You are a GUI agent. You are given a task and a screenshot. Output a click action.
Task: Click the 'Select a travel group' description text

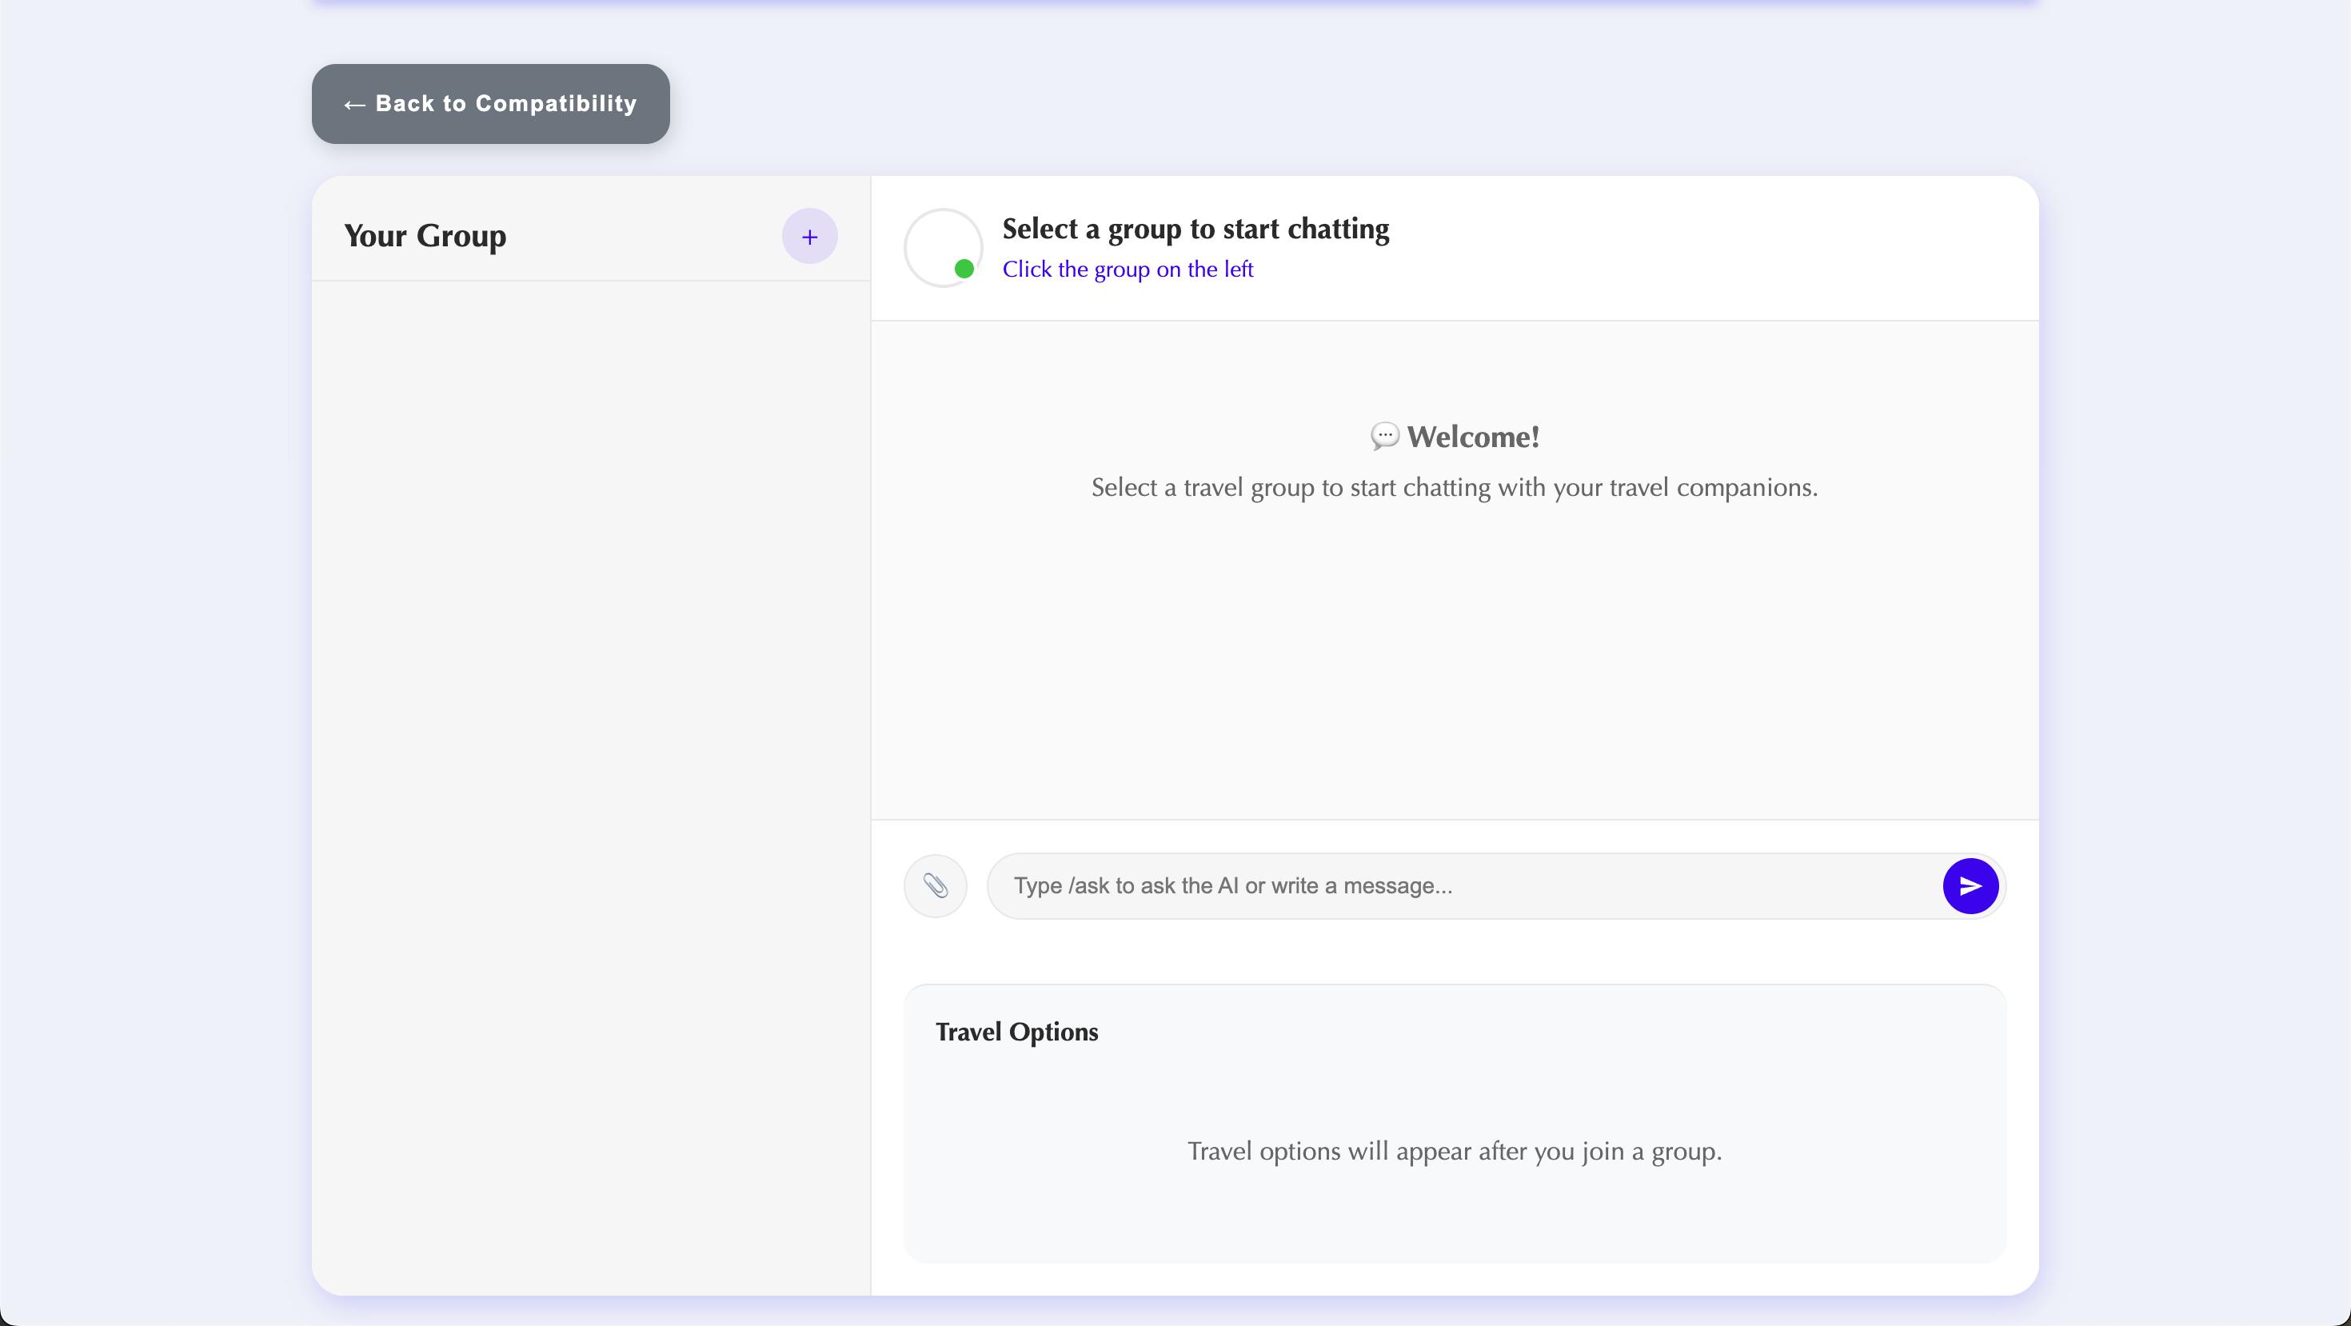coord(1454,487)
